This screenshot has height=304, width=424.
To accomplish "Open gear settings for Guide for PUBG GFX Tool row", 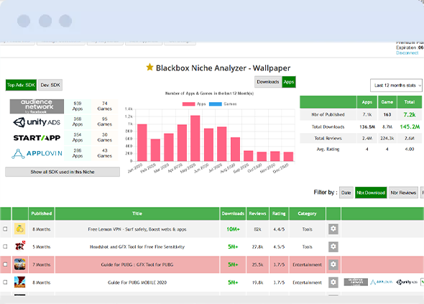I will 333,264.
